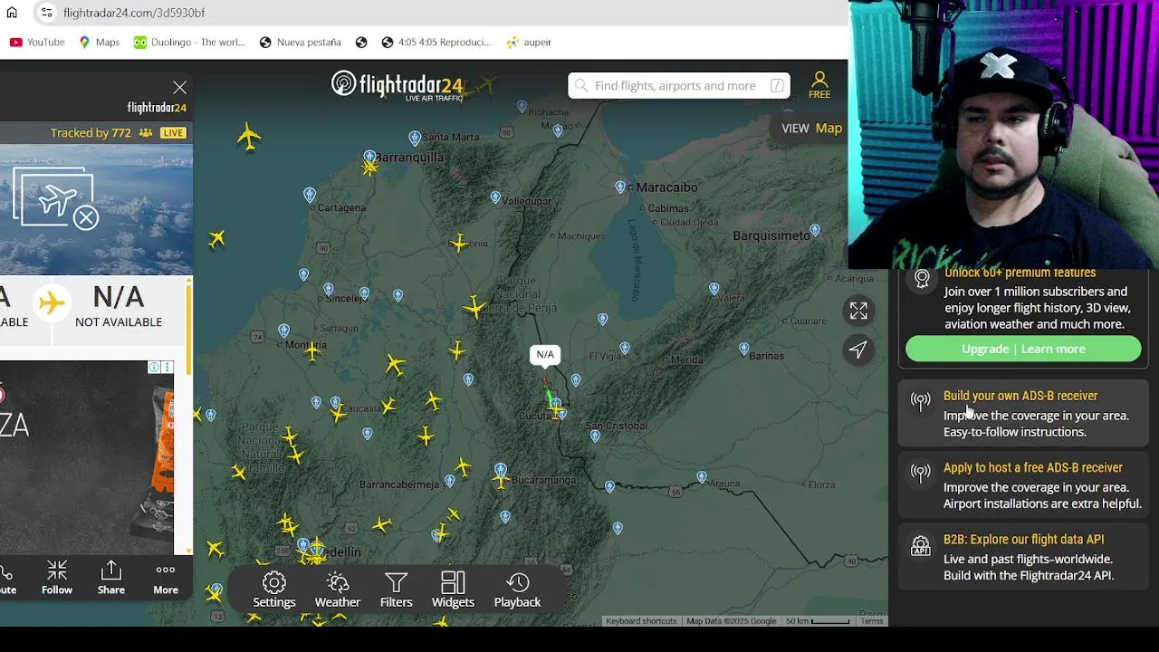
Task: Open the More options menu
Action: point(166,578)
